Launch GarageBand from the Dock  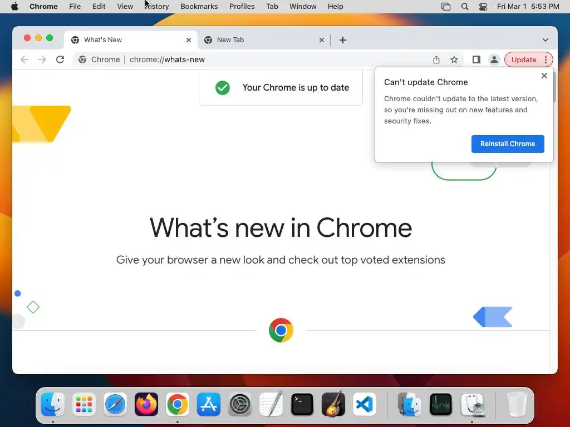tap(333, 404)
